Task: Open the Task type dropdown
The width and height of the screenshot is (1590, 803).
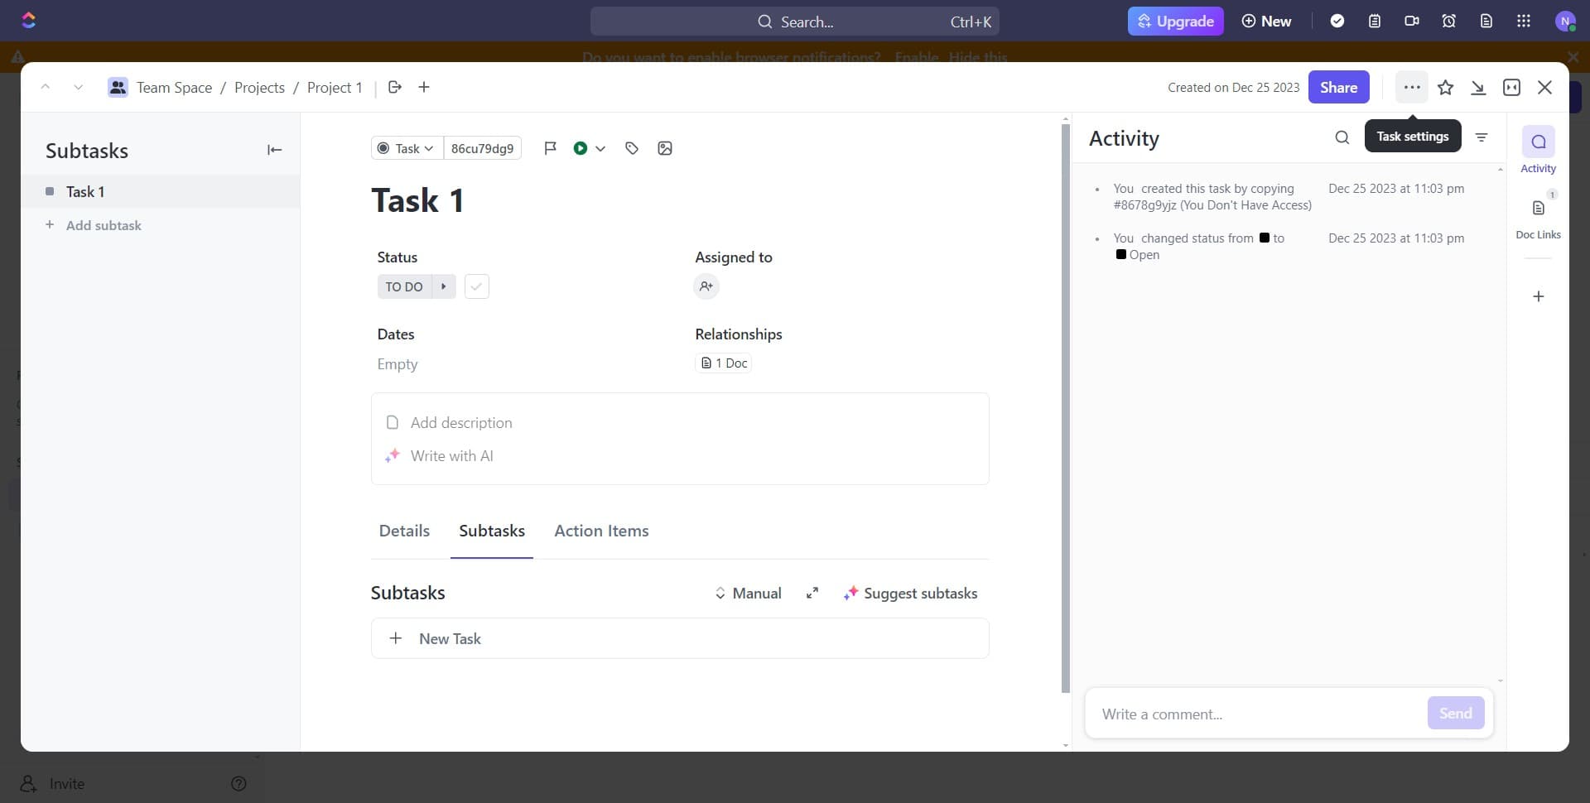Action: tap(407, 148)
